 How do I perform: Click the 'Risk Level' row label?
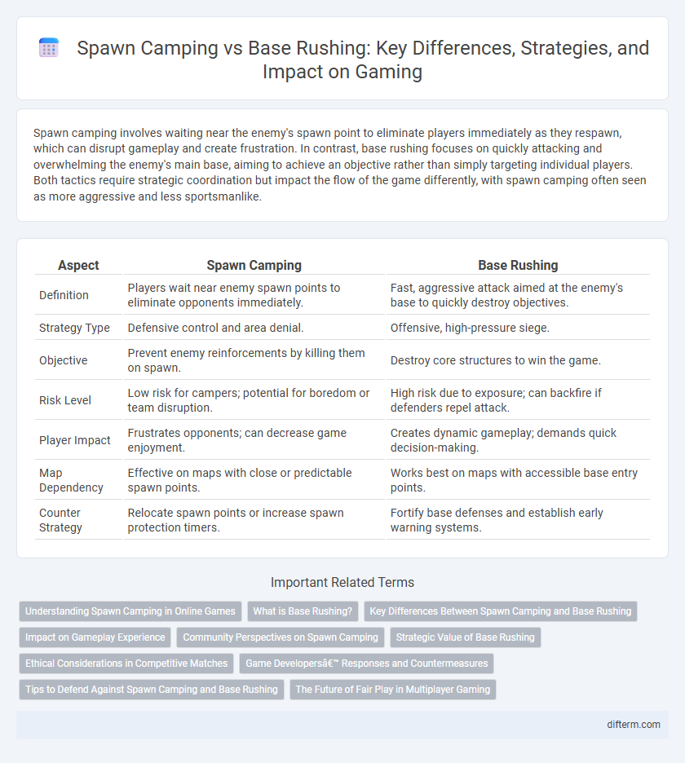(64, 400)
